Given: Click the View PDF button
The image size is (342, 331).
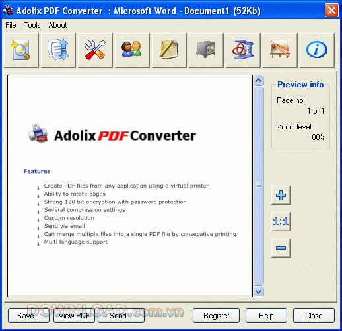Looking at the screenshot, I should [x=75, y=316].
